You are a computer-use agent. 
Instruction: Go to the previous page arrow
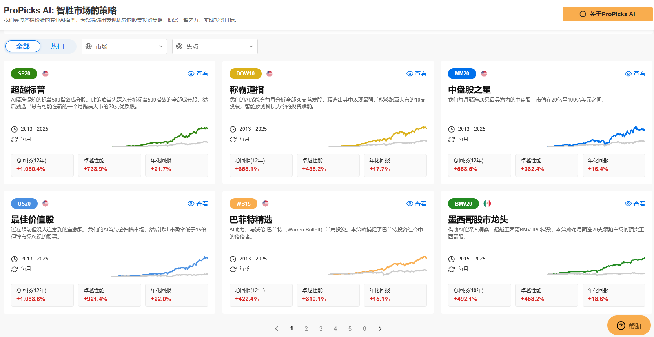click(277, 329)
